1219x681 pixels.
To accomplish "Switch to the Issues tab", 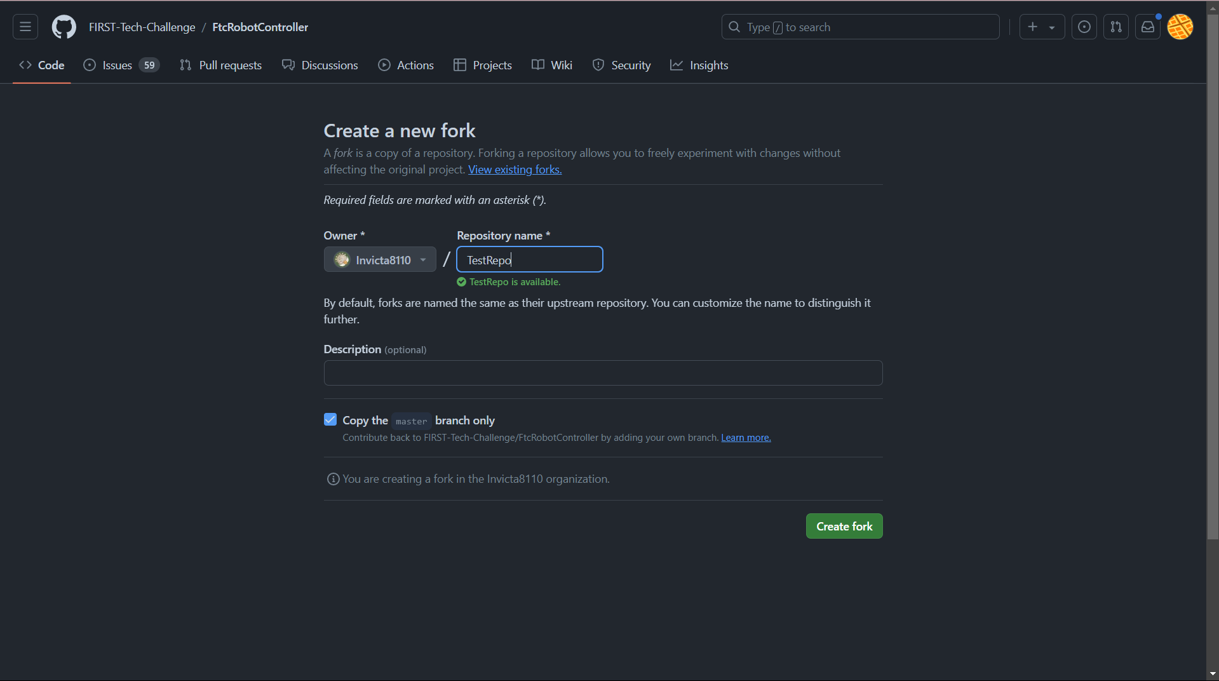I will coord(121,65).
